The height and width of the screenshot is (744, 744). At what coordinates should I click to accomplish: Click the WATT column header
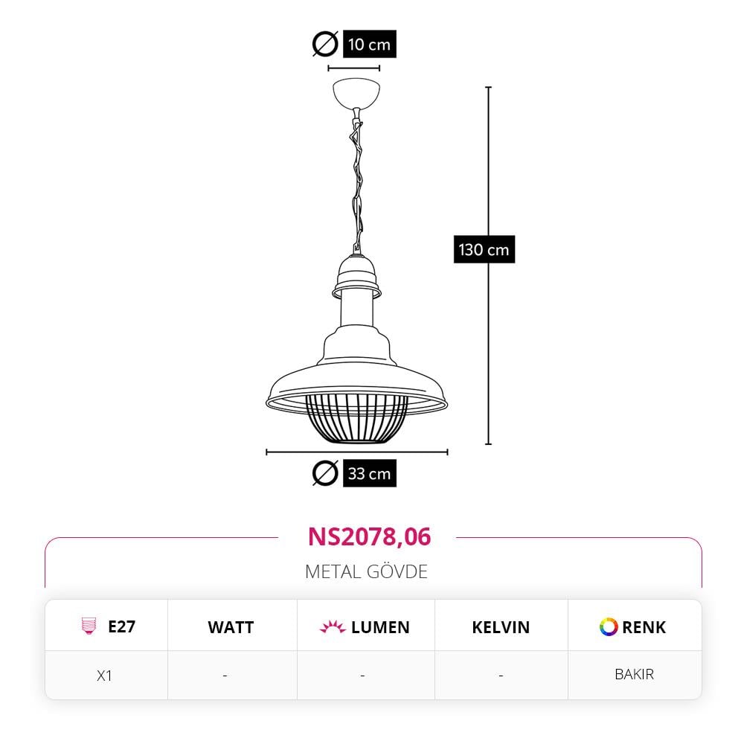[x=231, y=627]
